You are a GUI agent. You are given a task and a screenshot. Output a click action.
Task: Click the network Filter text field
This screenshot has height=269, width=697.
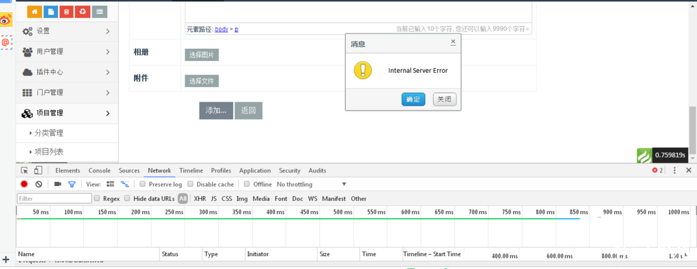pos(54,199)
